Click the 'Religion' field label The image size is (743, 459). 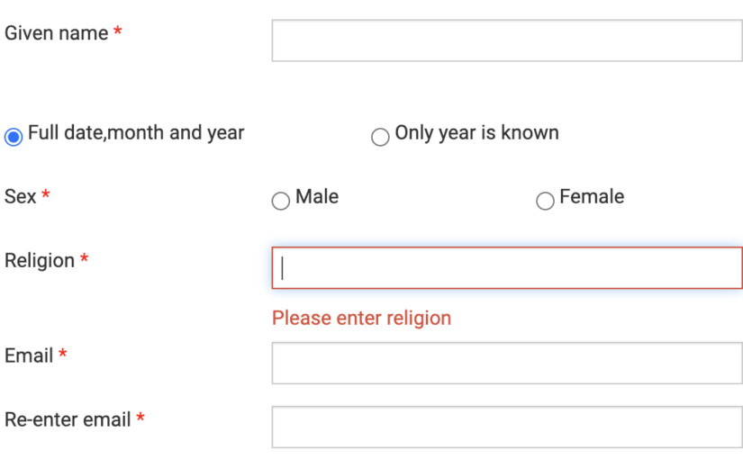pyautogui.click(x=40, y=260)
